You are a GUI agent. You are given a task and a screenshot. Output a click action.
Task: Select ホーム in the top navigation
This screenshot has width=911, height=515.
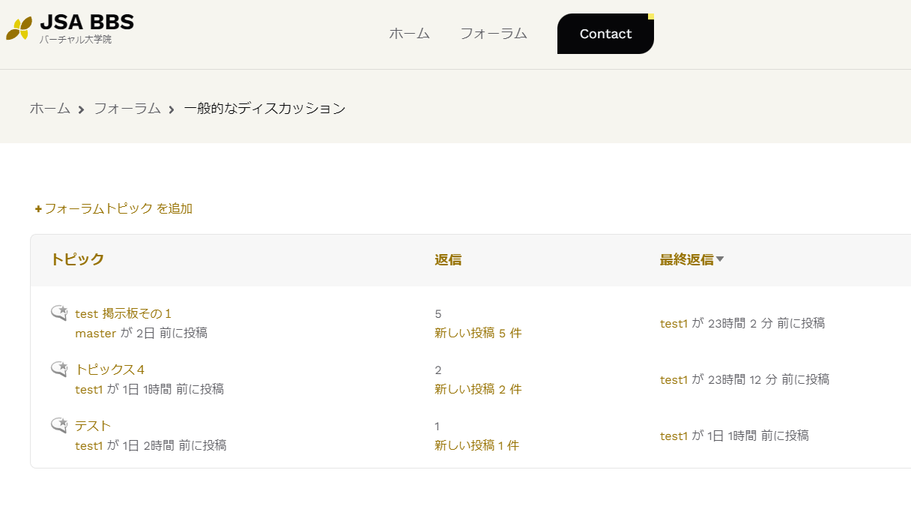409,34
